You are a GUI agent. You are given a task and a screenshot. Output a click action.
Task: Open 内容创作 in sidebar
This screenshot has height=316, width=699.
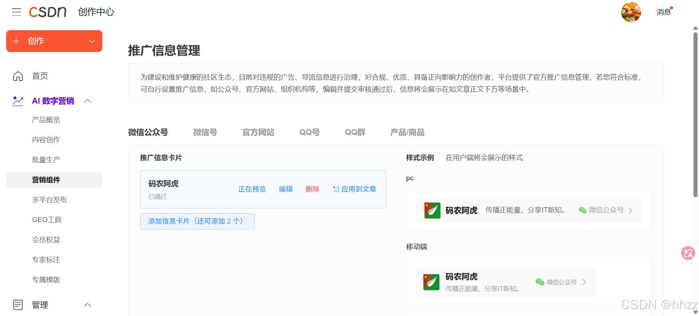coord(46,140)
